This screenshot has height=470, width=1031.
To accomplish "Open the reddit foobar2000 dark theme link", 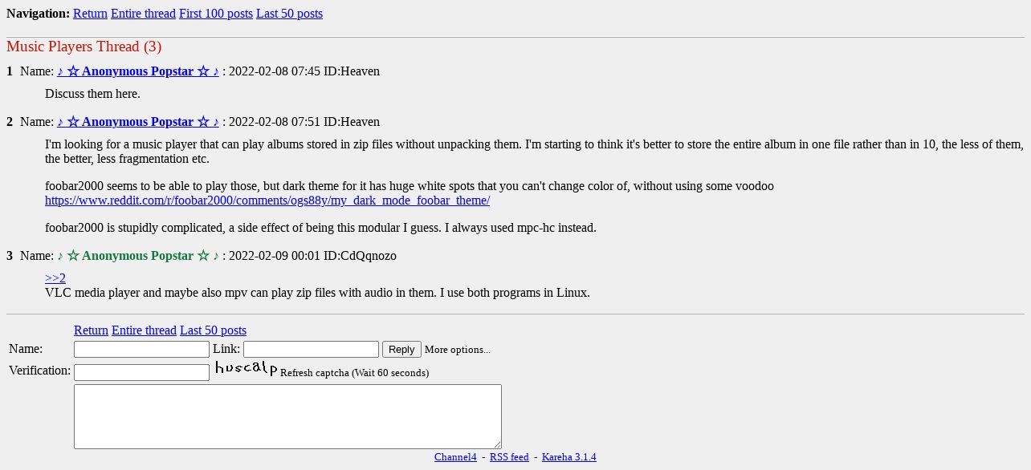I will (267, 201).
